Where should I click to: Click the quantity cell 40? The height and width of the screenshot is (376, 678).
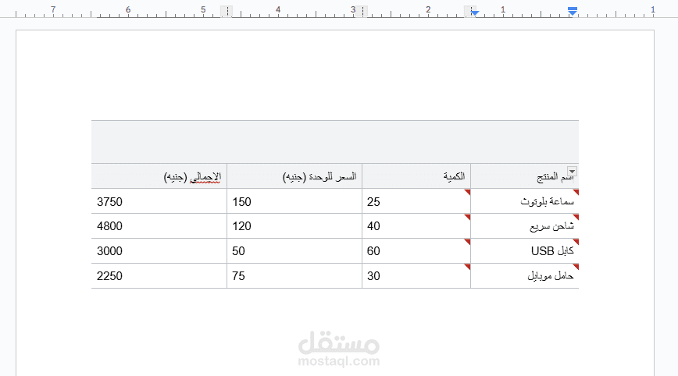pyautogui.click(x=416, y=226)
